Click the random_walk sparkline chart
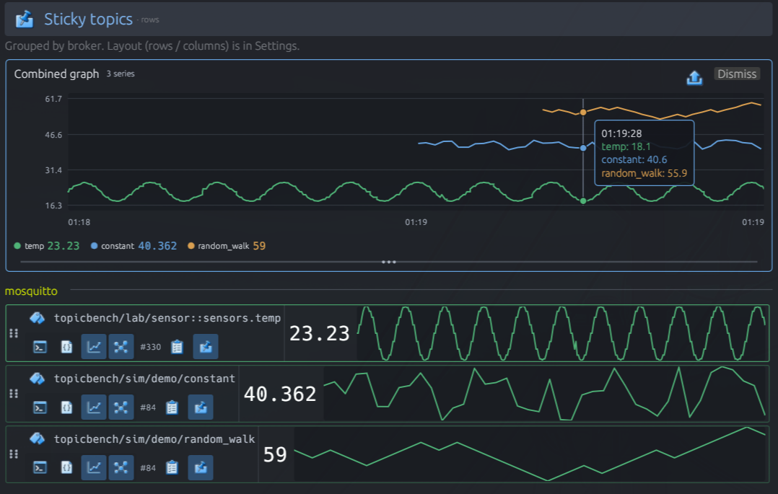Screen dimensions: 778x494 pyautogui.click(x=530, y=454)
